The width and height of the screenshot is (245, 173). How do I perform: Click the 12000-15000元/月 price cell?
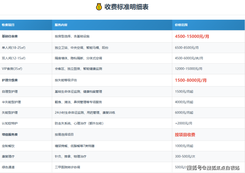click(188, 69)
